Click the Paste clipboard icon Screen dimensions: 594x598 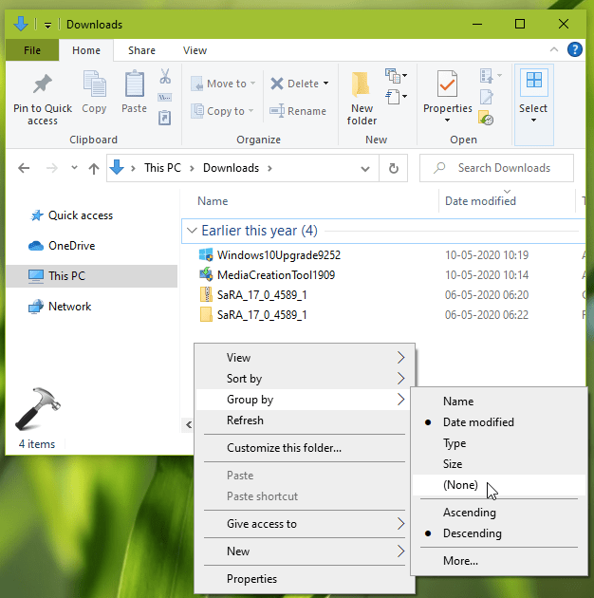pos(134,84)
